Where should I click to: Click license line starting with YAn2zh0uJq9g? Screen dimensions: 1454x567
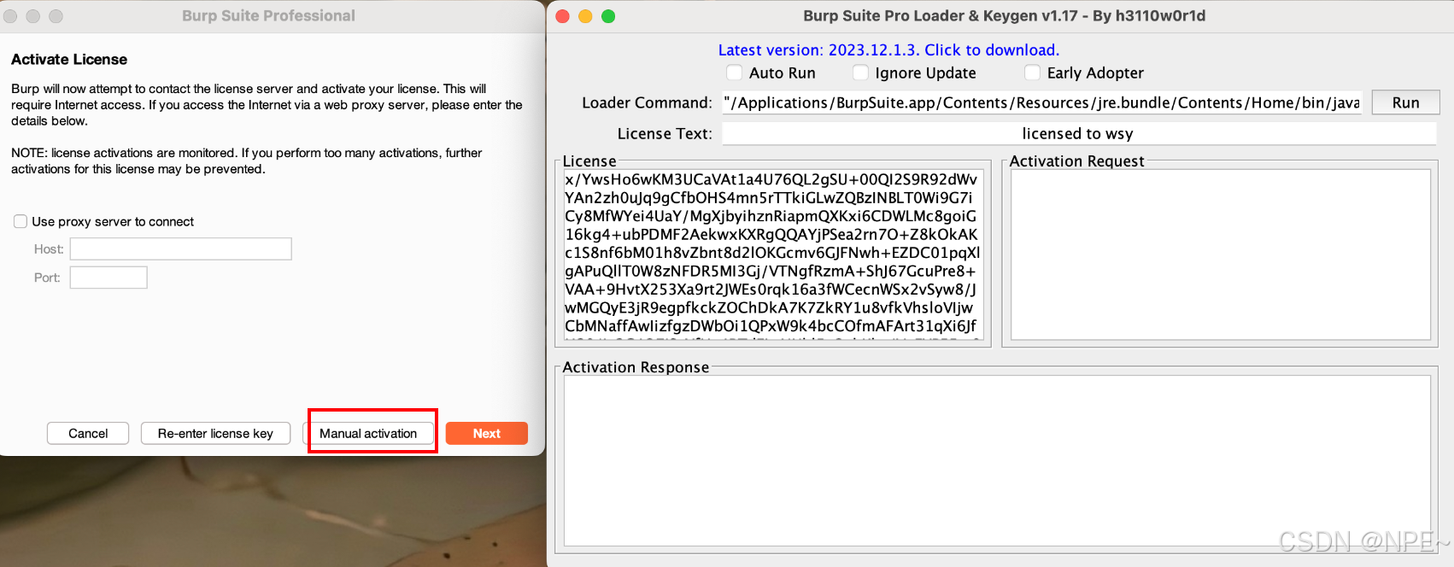[x=769, y=197]
